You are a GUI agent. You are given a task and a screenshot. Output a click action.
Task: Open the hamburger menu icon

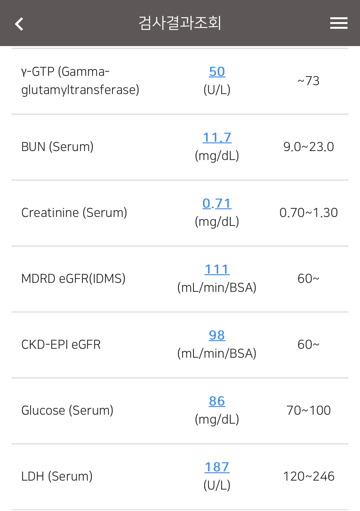[x=339, y=23]
